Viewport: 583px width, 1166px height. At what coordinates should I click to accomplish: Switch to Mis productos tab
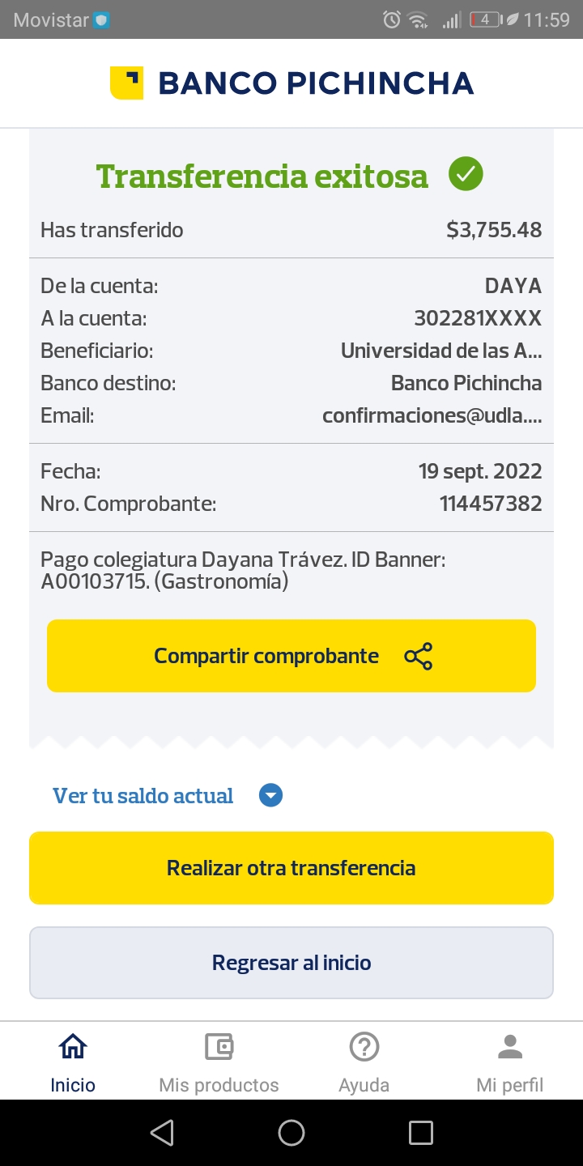(219, 1085)
